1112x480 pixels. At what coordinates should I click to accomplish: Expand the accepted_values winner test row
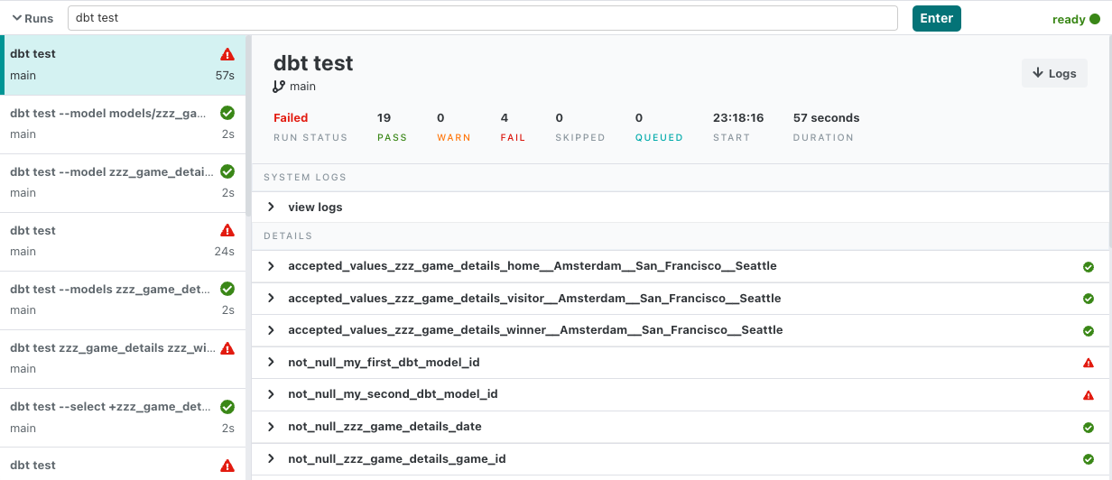(x=271, y=330)
